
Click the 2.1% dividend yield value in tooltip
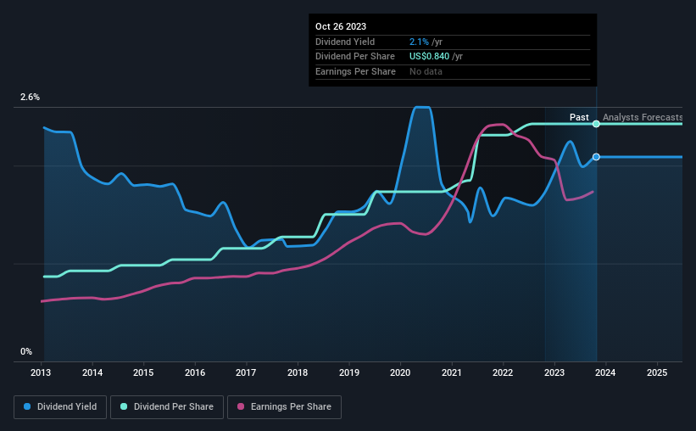coord(419,42)
